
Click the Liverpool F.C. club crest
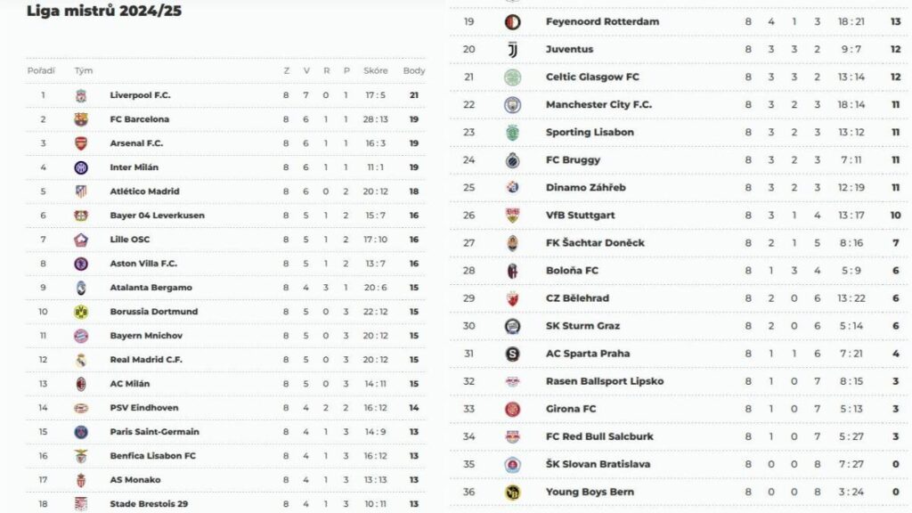click(x=81, y=95)
